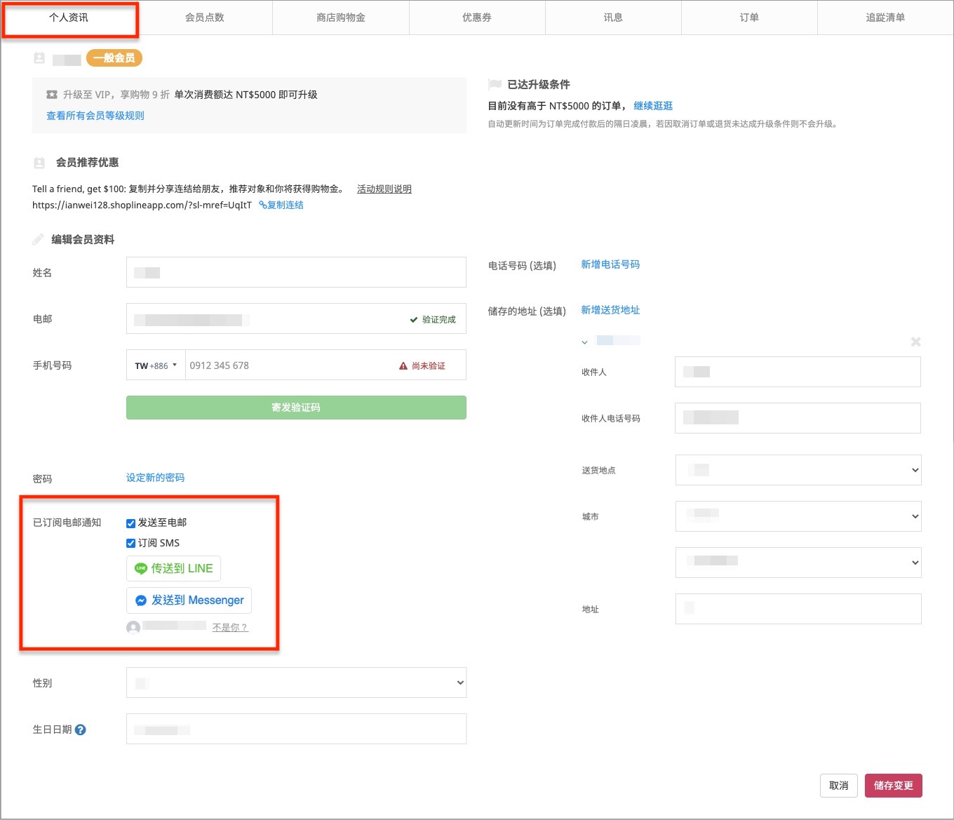Uncheck the 订阅 SMS checkbox

pyautogui.click(x=130, y=543)
